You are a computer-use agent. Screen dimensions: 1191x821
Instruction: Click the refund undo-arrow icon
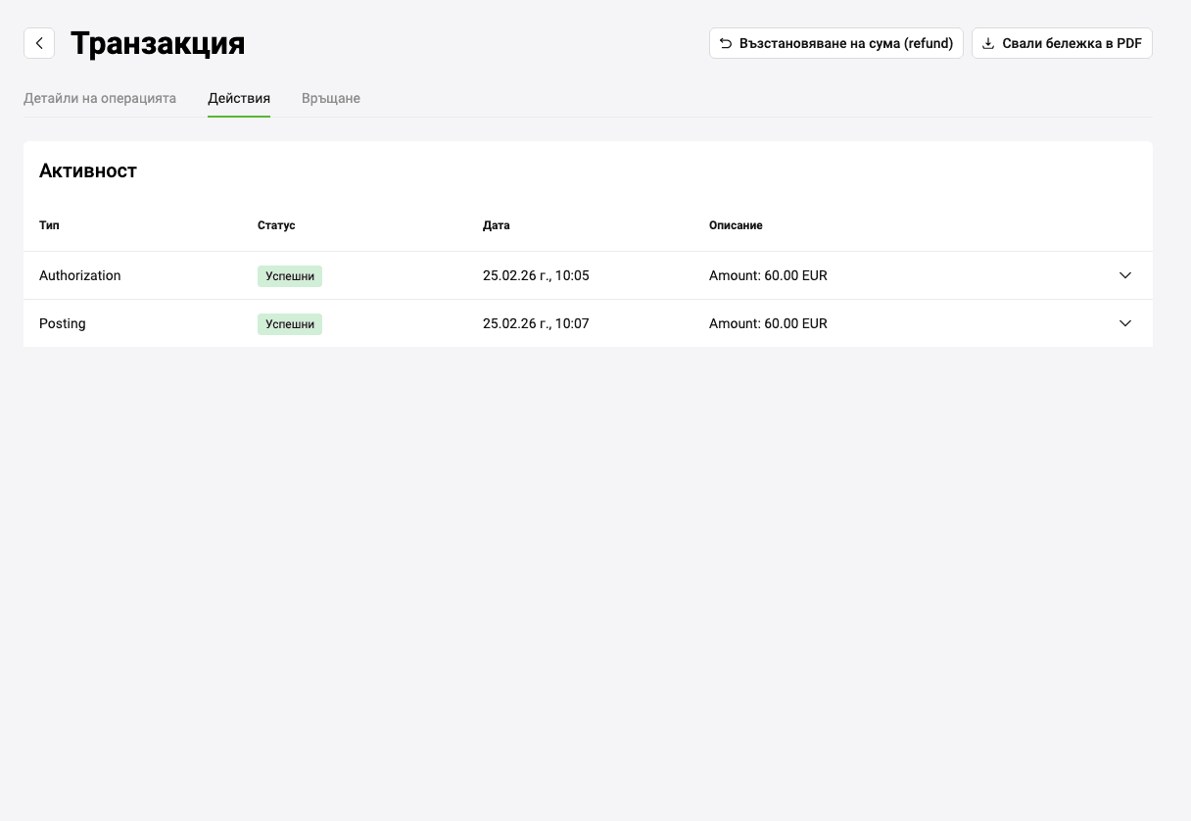pyautogui.click(x=726, y=43)
